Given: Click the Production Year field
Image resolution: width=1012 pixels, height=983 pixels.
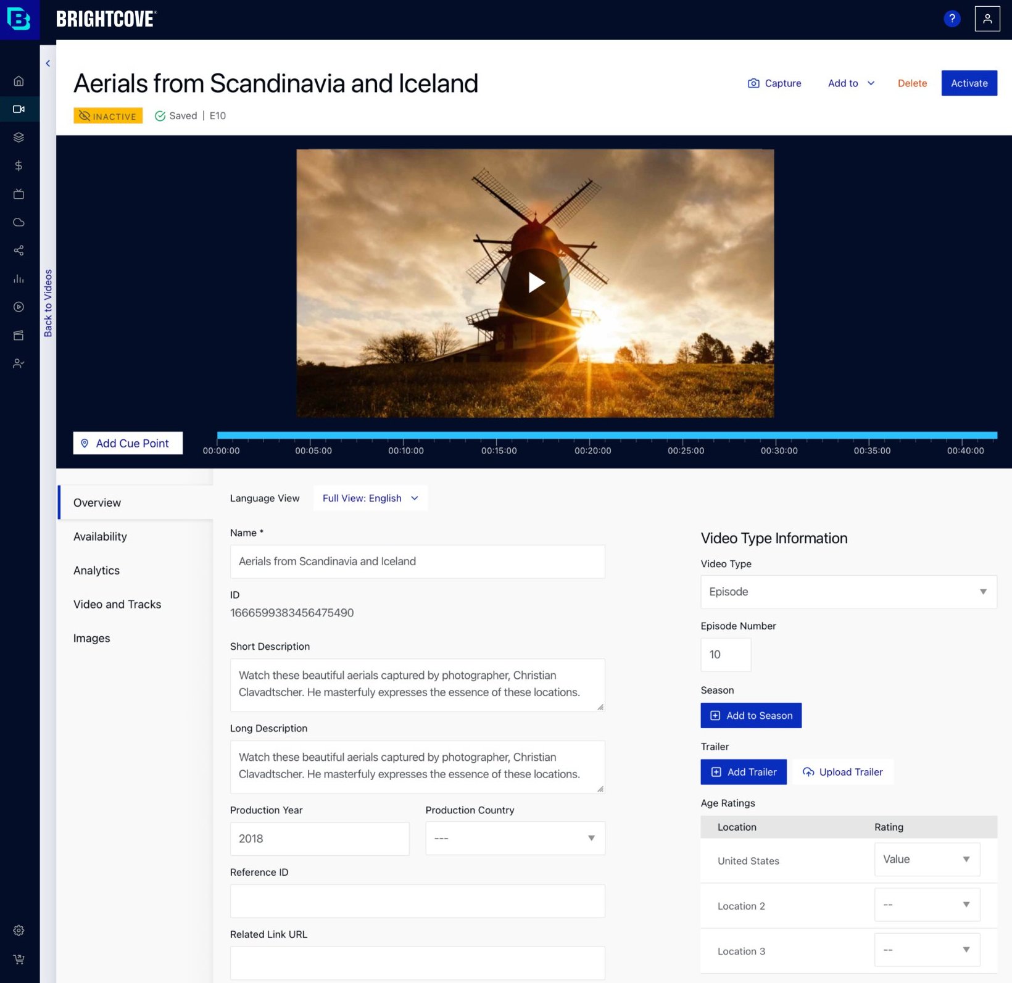Looking at the screenshot, I should coord(320,839).
